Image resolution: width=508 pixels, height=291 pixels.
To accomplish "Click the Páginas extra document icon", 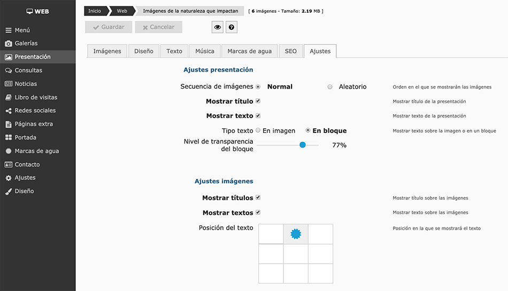I will tap(9, 124).
